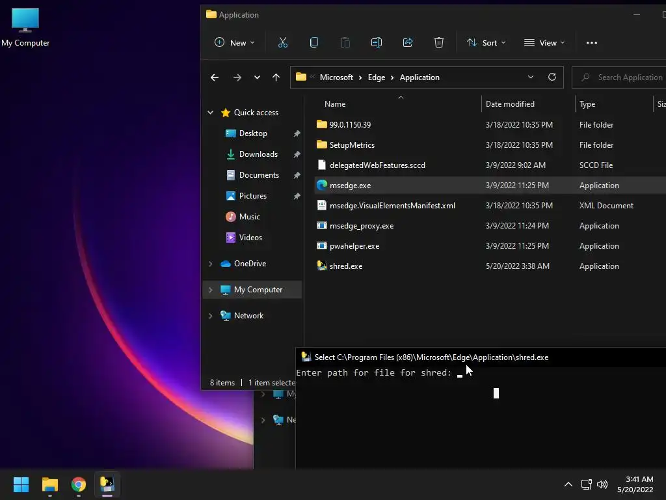Image resolution: width=666 pixels, height=500 pixels.
Task: Click the Delete trash can icon
Action: pos(439,42)
